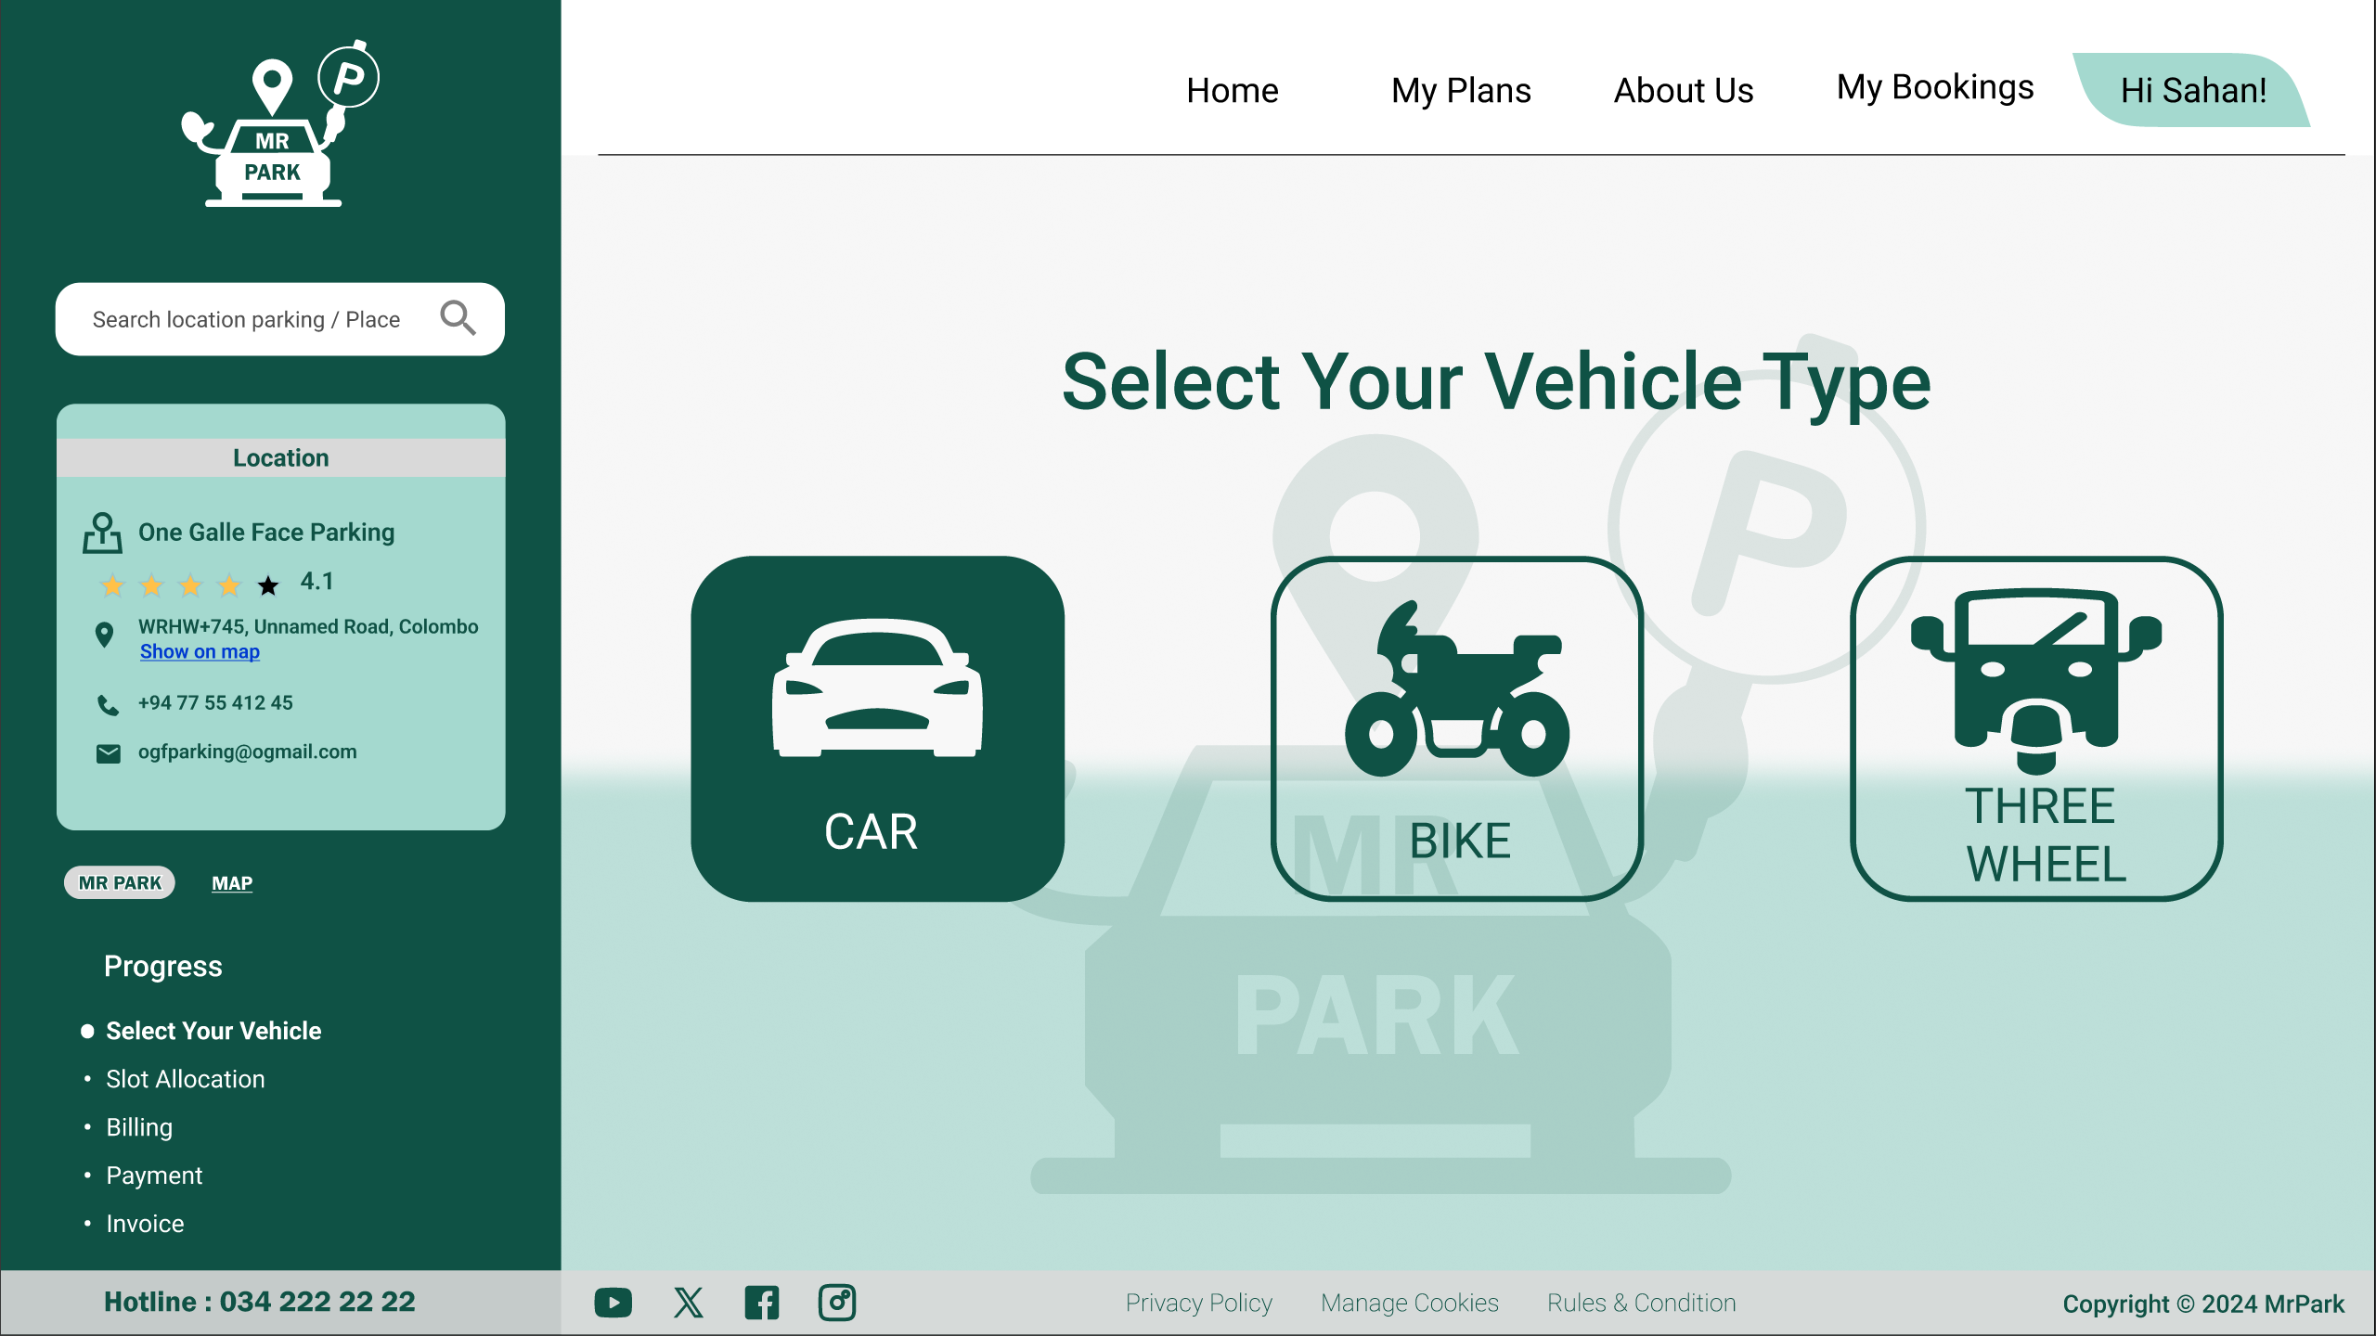Select the Slot Allocation progress step

click(185, 1078)
